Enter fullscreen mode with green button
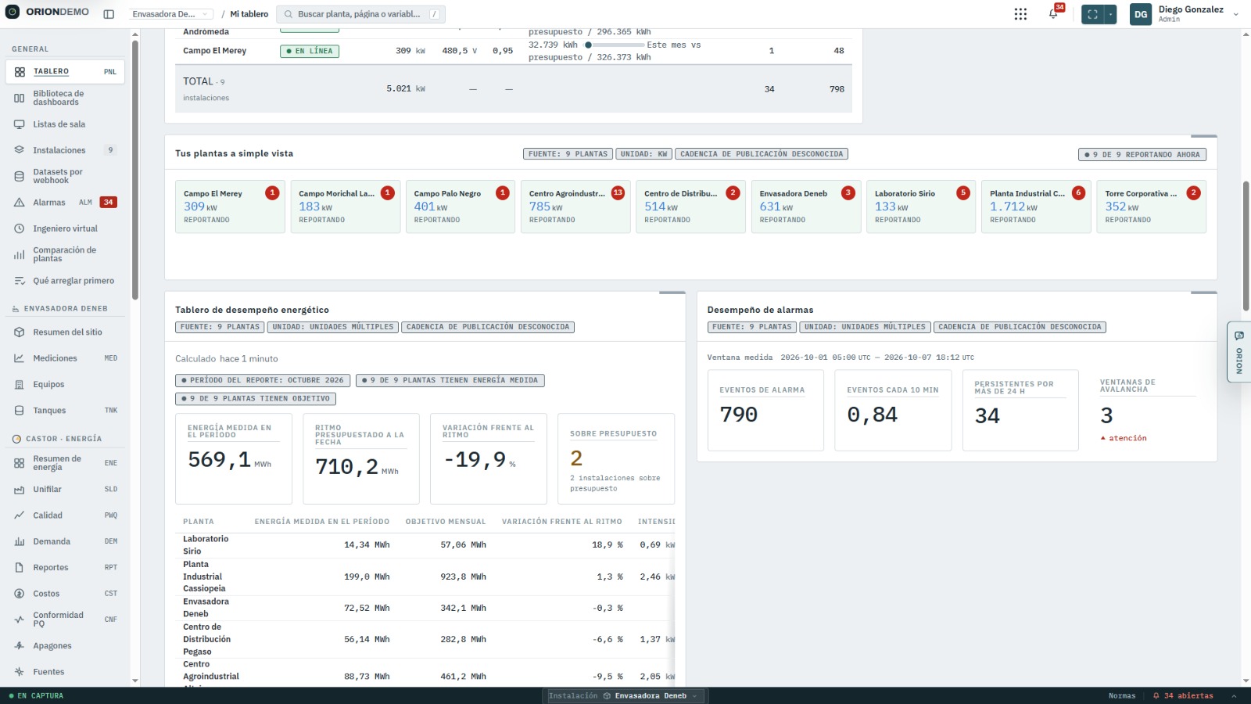 coord(1092,14)
